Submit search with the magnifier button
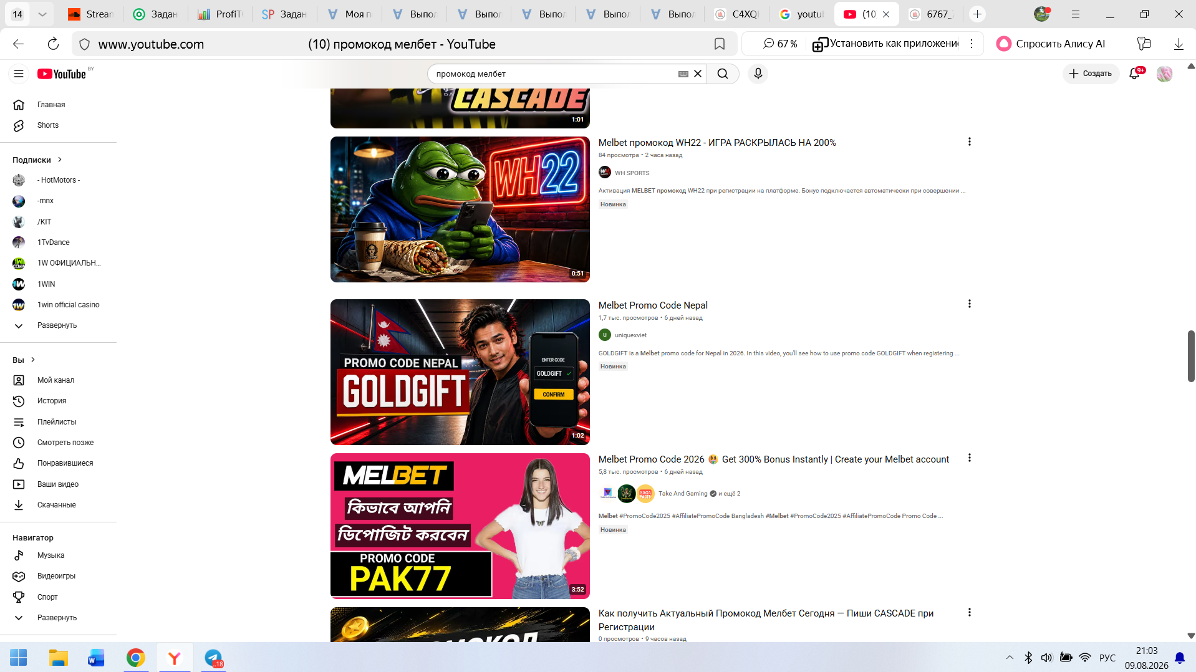This screenshot has width=1196, height=672. pos(723,74)
